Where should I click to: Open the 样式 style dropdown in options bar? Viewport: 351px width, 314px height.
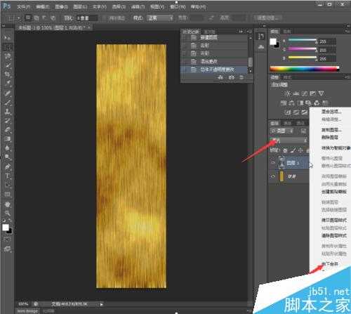(160, 18)
